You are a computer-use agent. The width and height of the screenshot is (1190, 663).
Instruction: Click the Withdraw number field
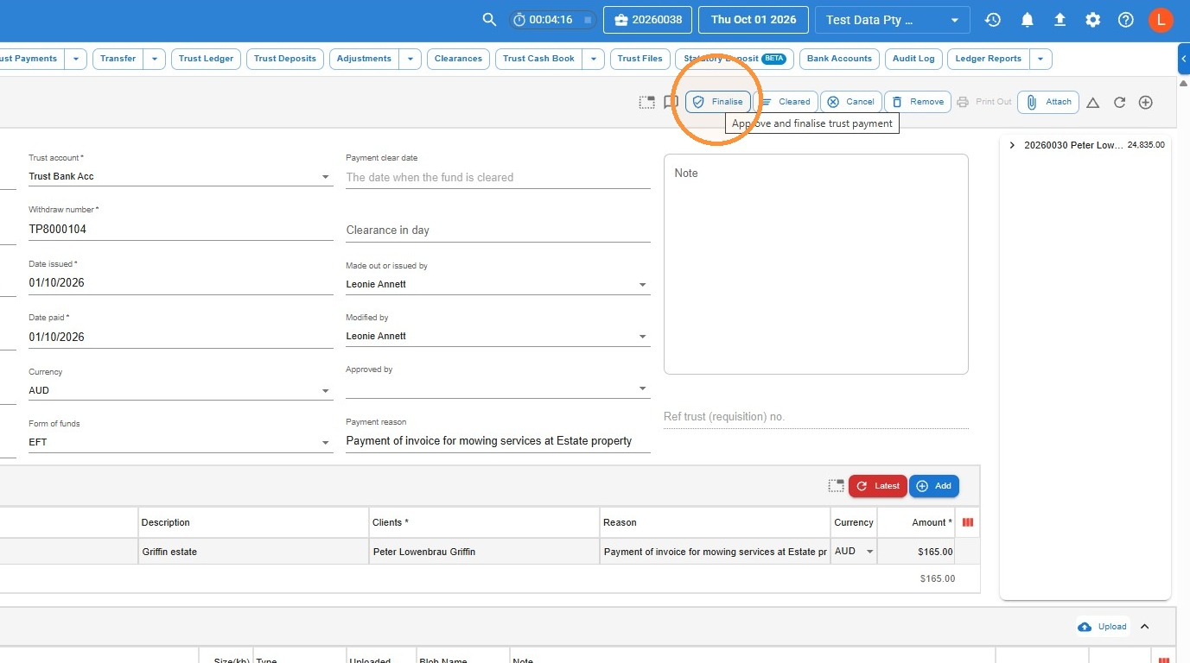pos(181,230)
